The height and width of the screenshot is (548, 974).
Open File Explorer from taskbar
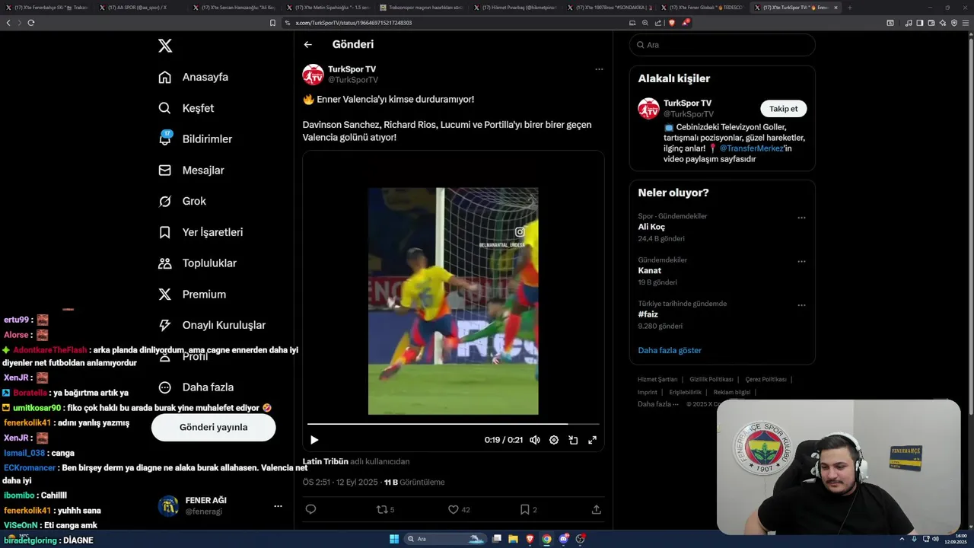[513, 539]
